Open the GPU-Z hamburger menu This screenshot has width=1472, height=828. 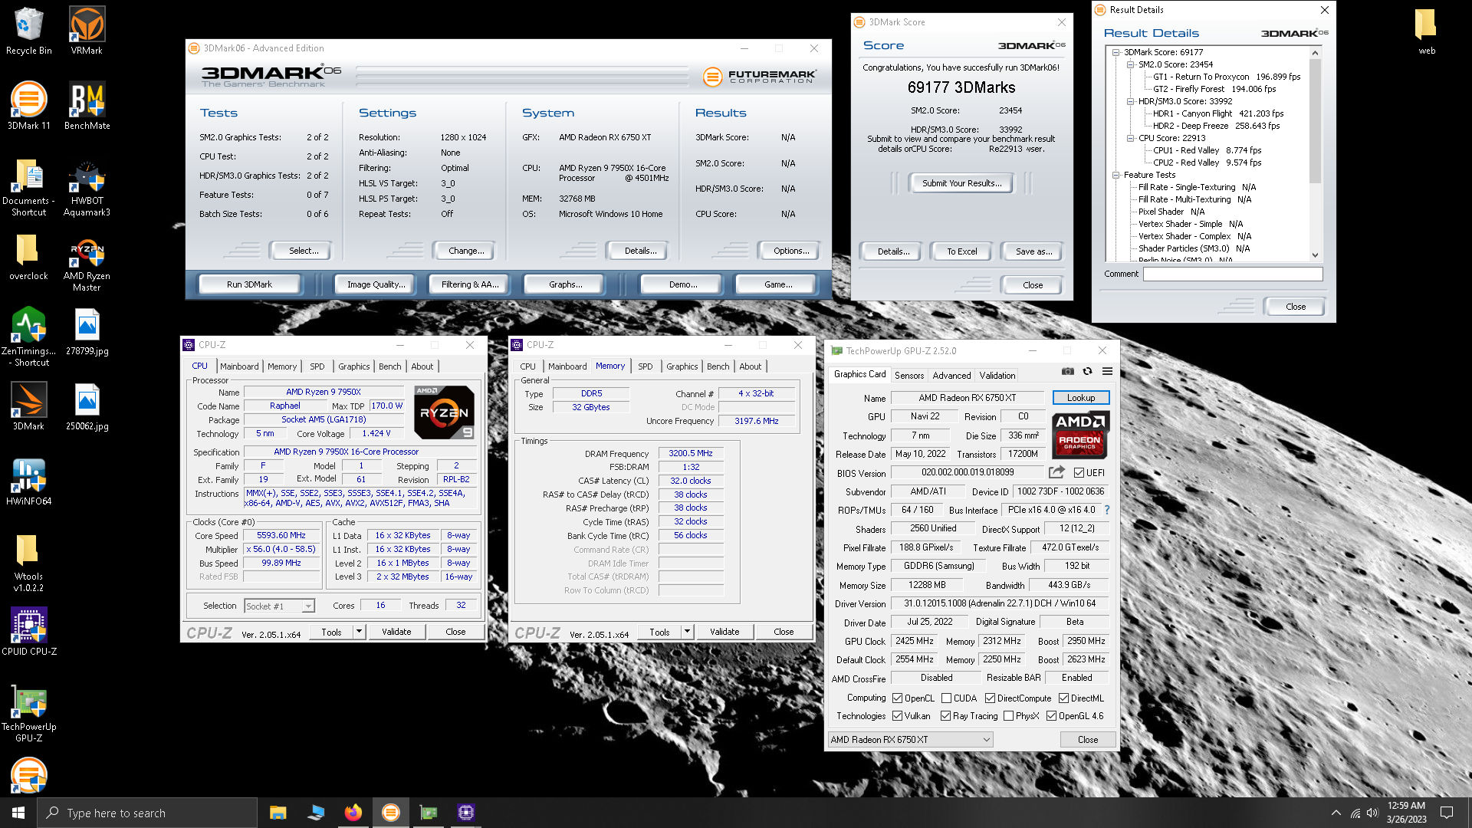click(1107, 371)
